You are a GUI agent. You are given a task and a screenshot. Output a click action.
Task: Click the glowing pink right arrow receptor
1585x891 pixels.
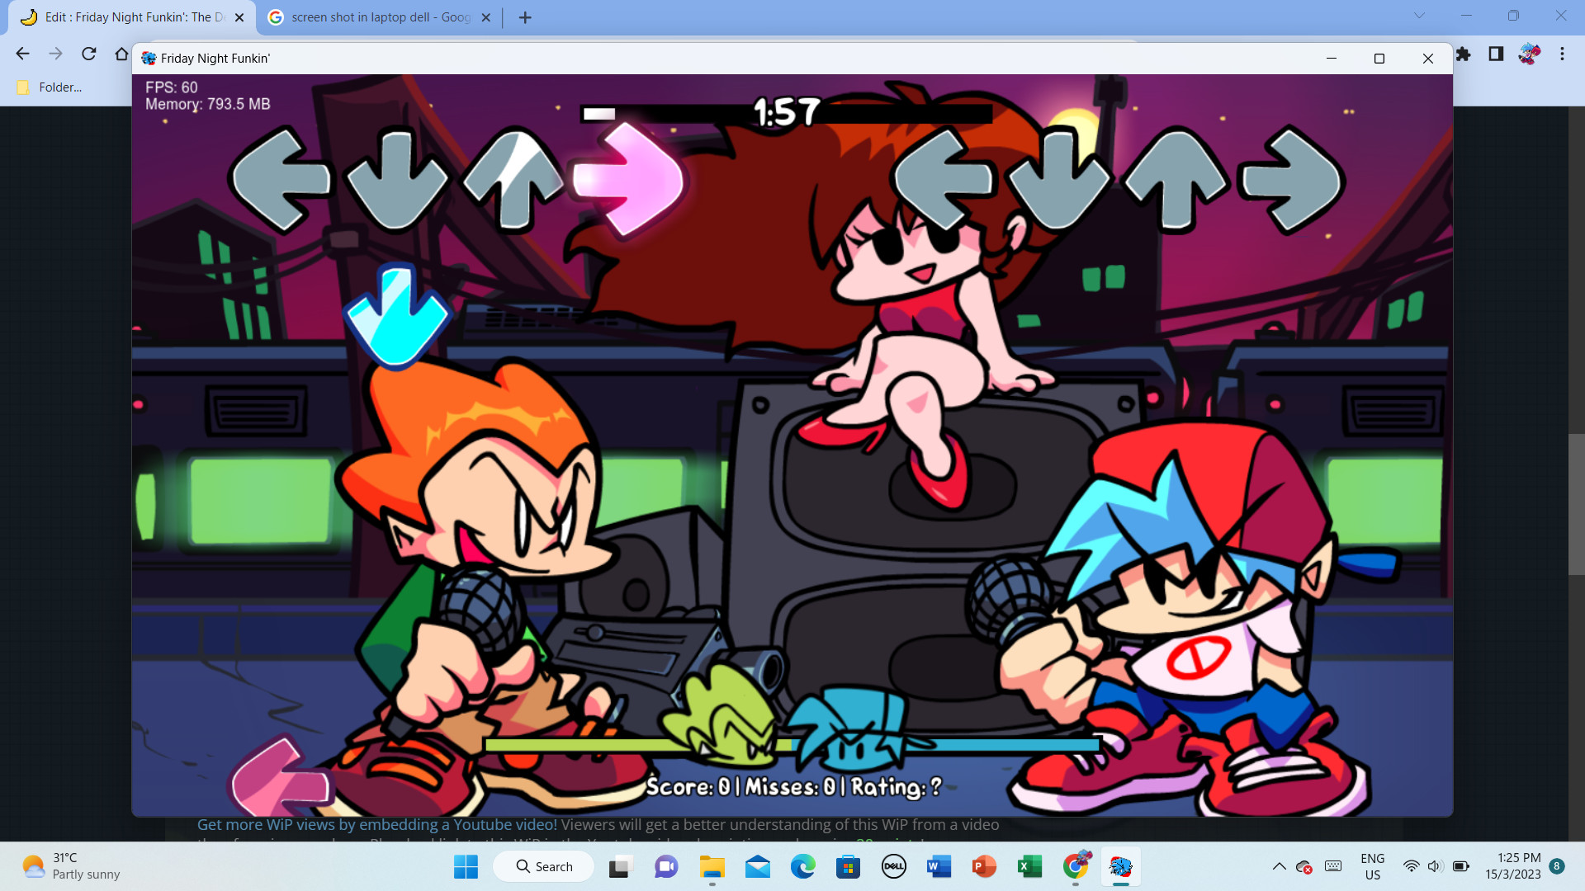629,179
